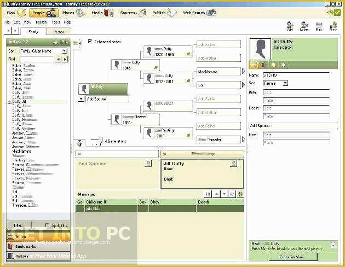Select Duffy, Jill in the index list
Image resolution: width=345 pixels, height=267 pixels.
point(19,102)
